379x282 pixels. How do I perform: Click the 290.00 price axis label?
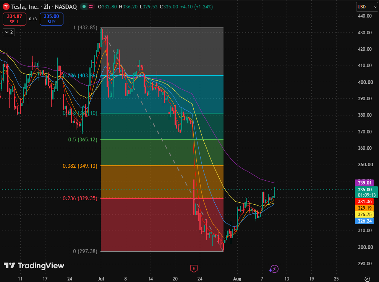(x=364, y=263)
